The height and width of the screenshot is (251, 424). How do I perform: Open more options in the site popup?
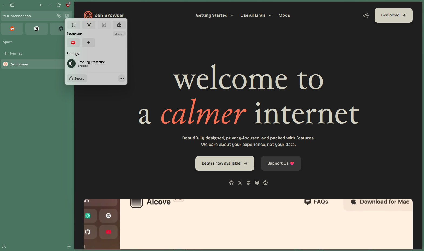pyautogui.click(x=122, y=78)
